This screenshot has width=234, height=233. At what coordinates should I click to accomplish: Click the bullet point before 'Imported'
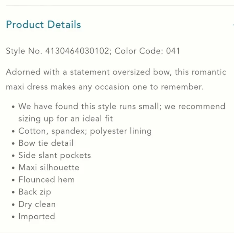coord(13,217)
